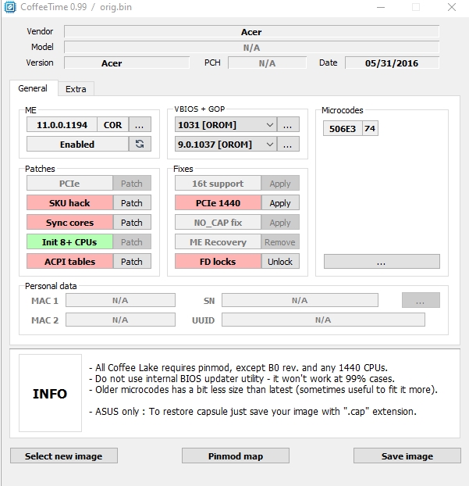Patch the SKU hack entry
469x486 pixels.
(x=132, y=202)
